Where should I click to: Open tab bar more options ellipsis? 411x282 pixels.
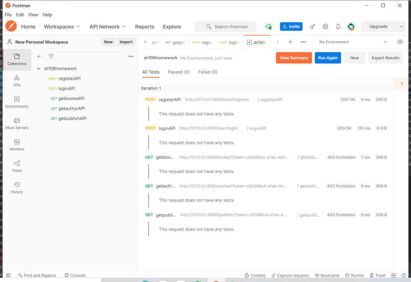pyautogui.click(x=303, y=42)
